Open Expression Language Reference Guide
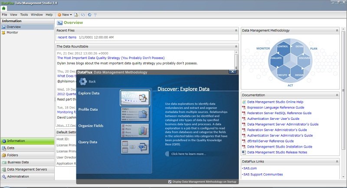This screenshot has height=188, width=347. [275, 107]
